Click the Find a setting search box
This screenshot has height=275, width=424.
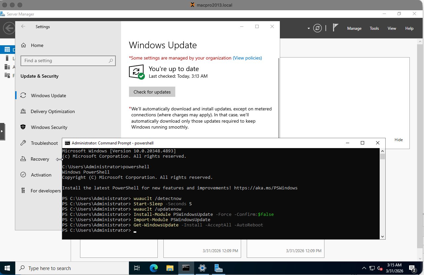coord(68,61)
